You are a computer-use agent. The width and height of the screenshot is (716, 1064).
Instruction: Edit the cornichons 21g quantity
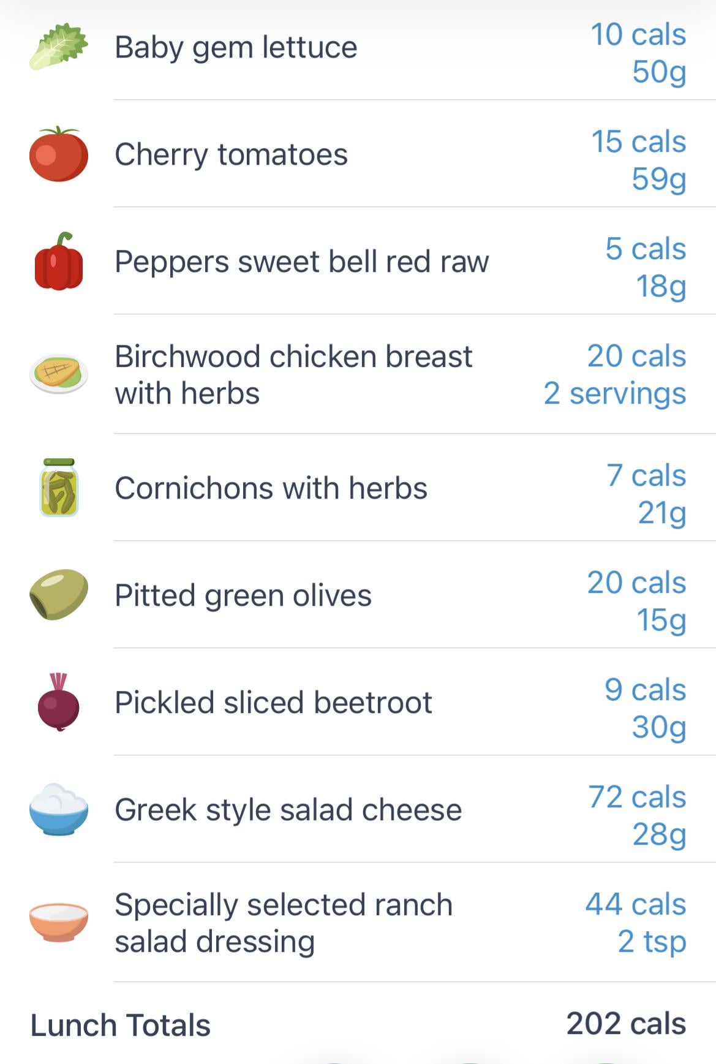pyautogui.click(x=661, y=512)
